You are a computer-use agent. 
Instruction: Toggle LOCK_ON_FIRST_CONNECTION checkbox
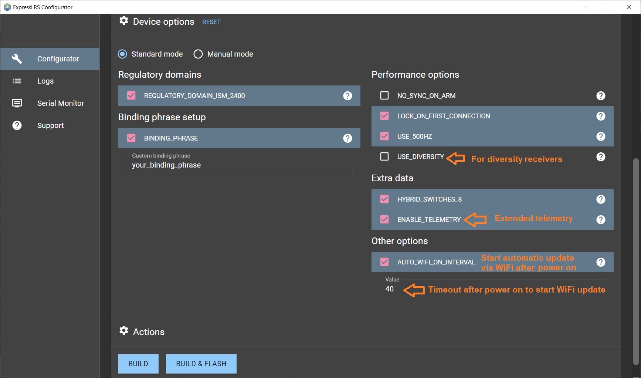384,116
